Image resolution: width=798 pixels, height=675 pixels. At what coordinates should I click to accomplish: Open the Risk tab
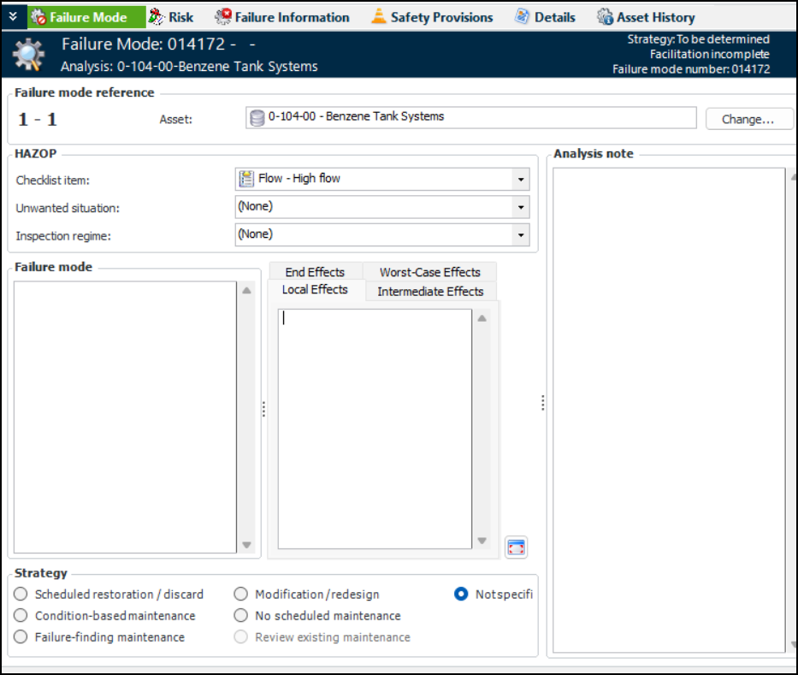(171, 17)
